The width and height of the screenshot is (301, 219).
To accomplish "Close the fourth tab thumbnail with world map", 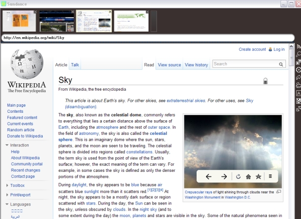I will pos(147,12).
